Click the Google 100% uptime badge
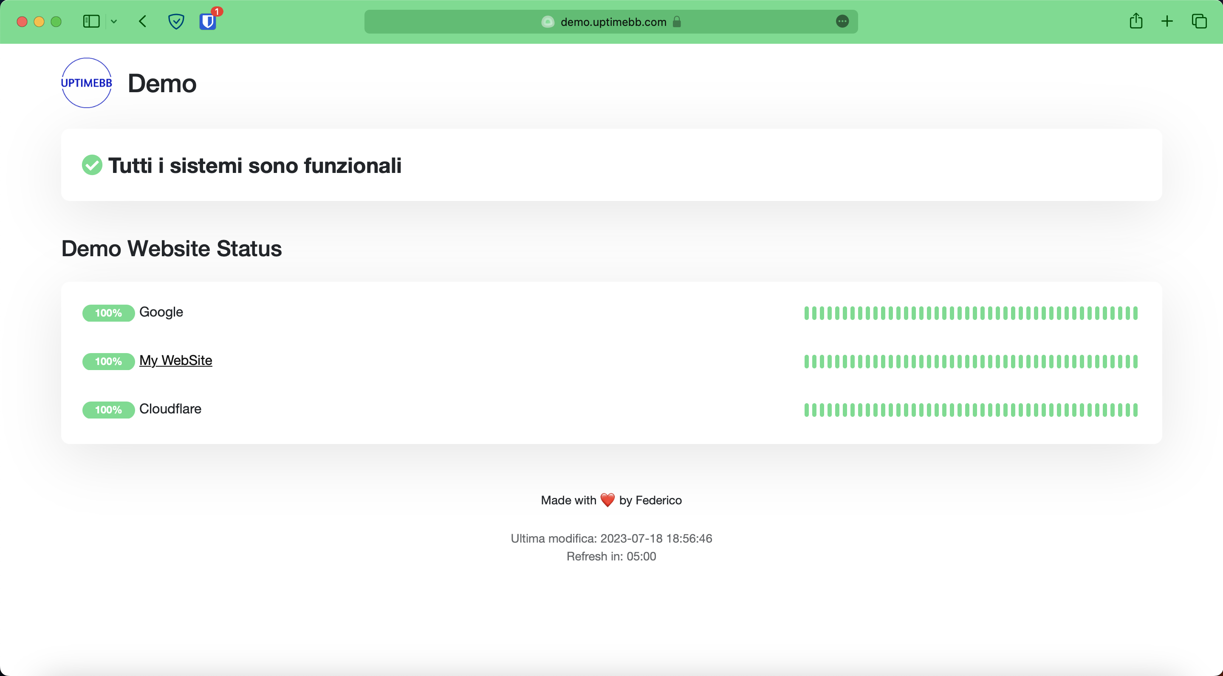The image size is (1223, 676). click(108, 313)
